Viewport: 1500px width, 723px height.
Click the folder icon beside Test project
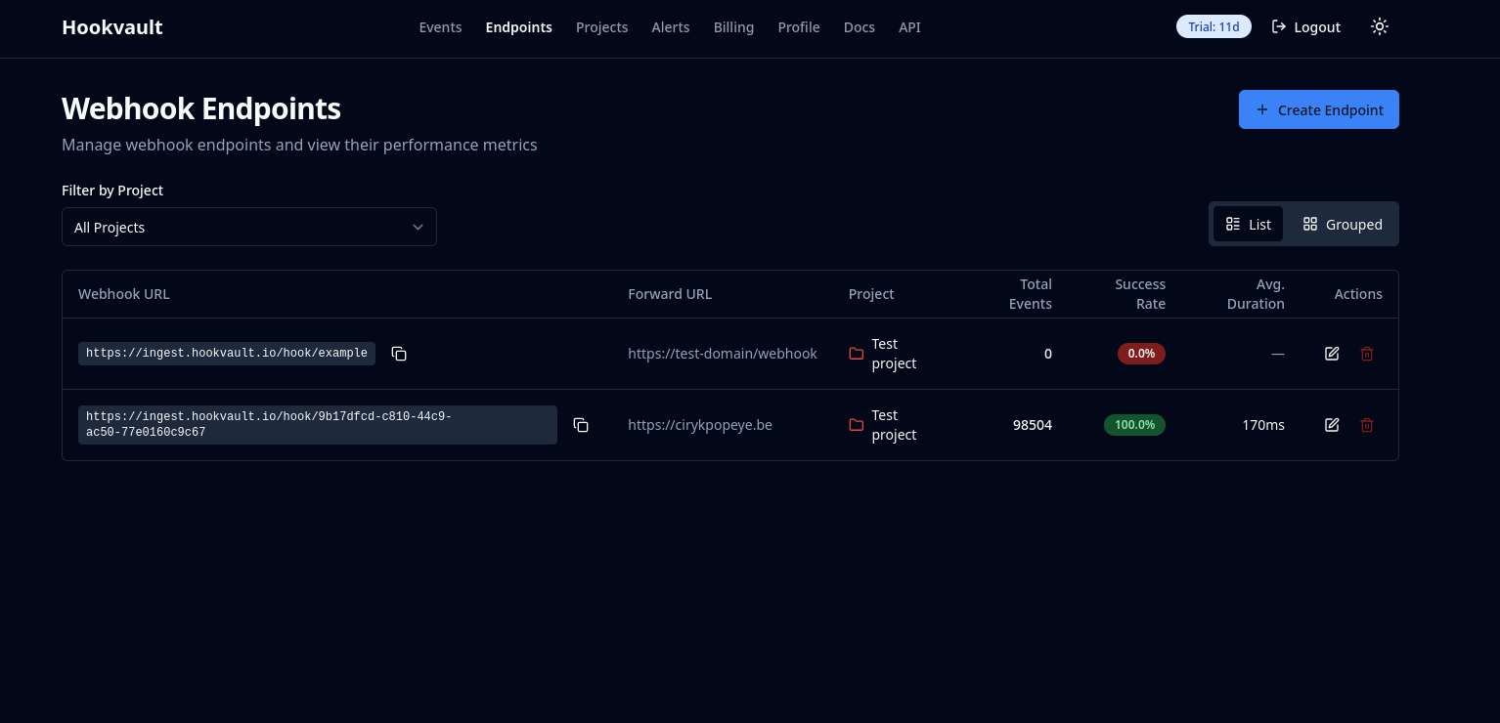[x=857, y=354]
